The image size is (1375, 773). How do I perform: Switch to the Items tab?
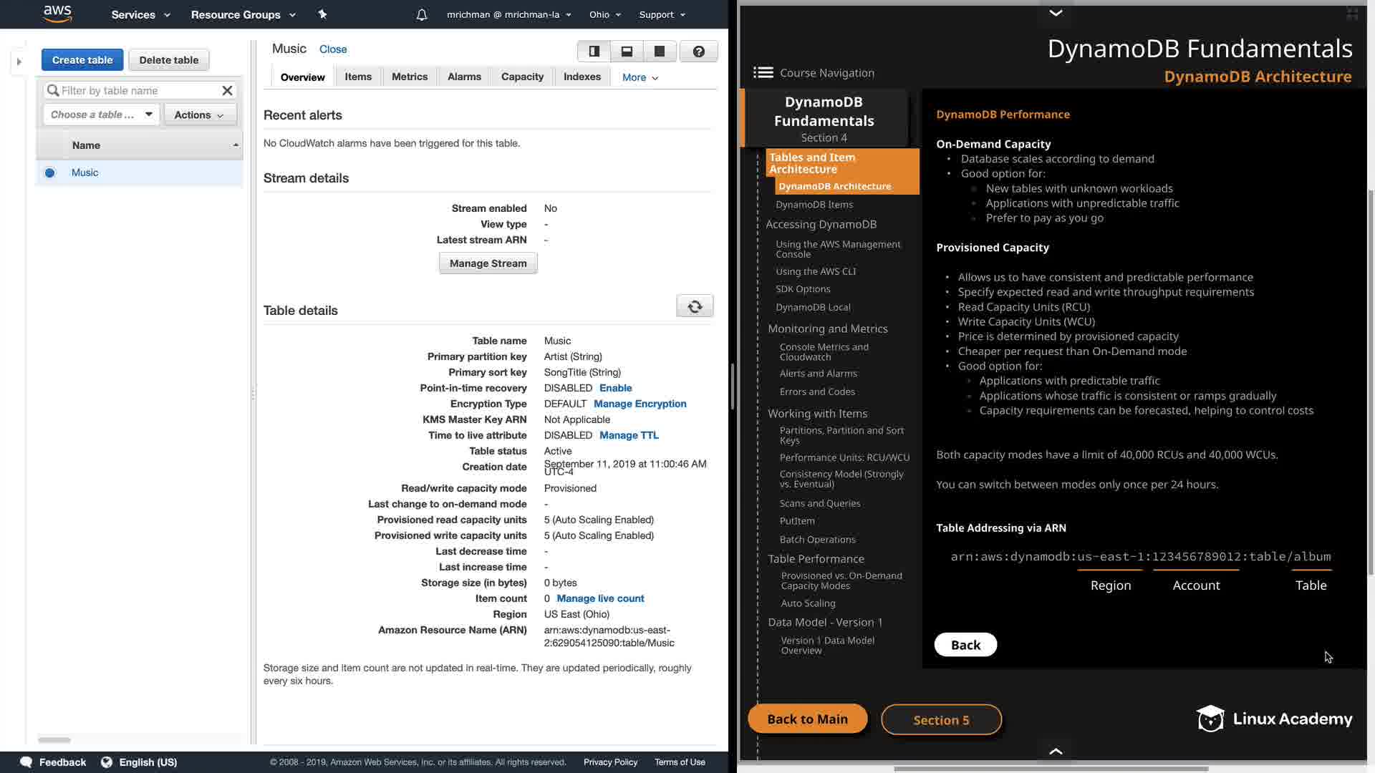(357, 77)
